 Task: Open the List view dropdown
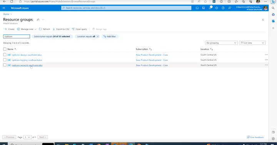[252, 43]
